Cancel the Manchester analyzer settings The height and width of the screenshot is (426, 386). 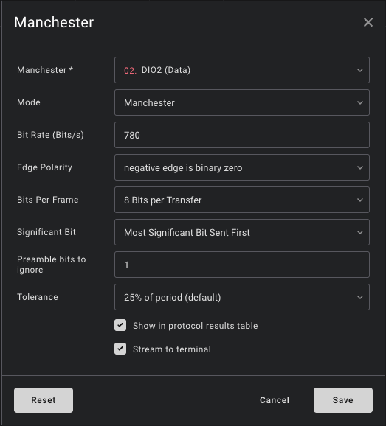tap(275, 400)
